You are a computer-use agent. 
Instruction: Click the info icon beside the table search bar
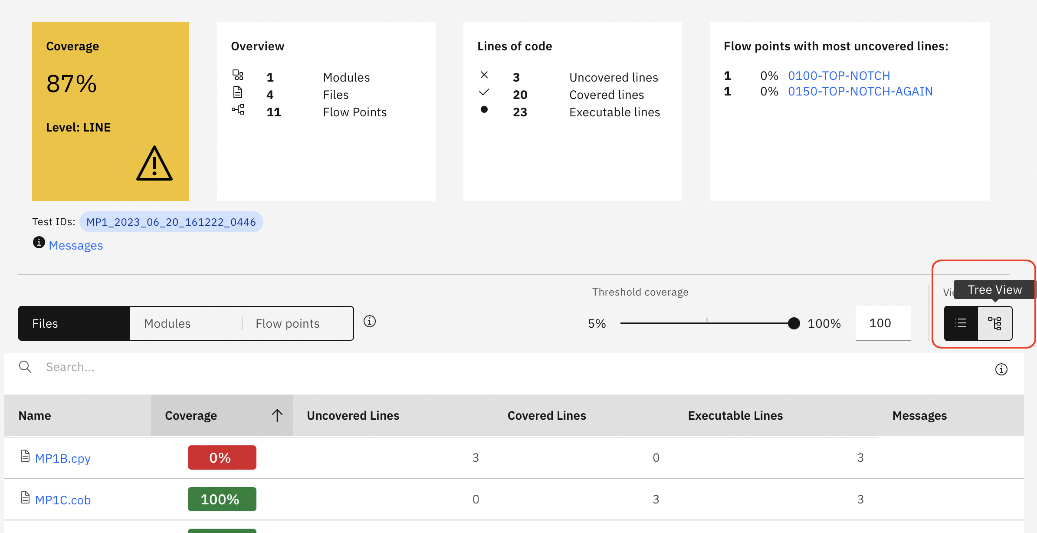pyautogui.click(x=1001, y=369)
